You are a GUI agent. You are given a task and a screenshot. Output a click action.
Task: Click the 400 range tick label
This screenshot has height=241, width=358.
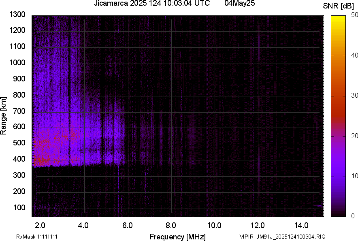(x=19, y=159)
